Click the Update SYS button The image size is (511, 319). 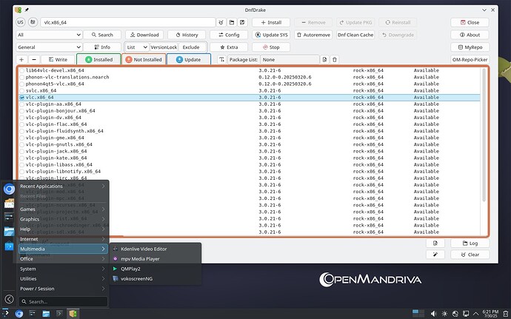pos(271,35)
